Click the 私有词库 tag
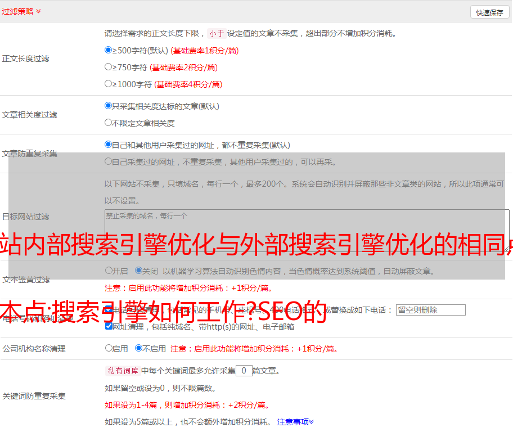The height and width of the screenshot is (432, 513). click(123, 371)
